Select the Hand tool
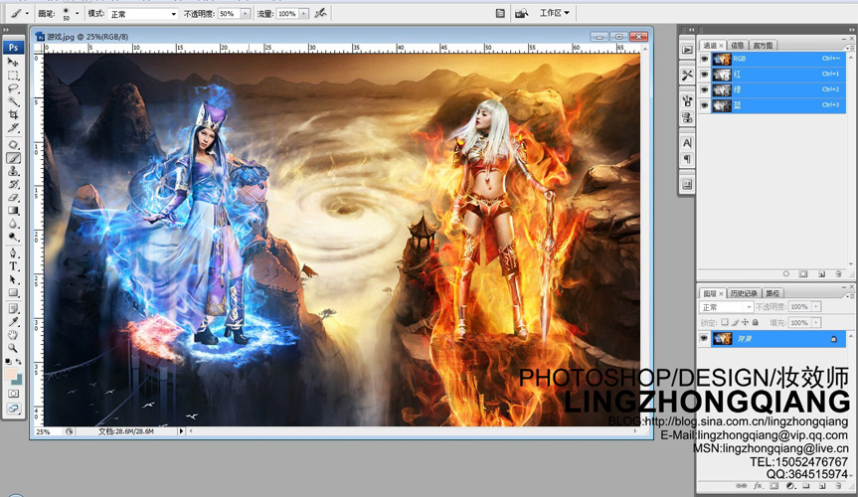 (13, 335)
